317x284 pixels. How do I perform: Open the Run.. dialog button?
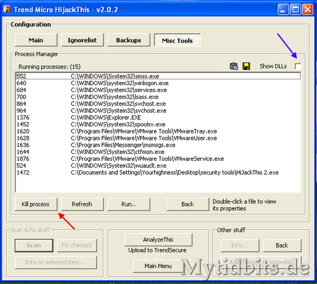coord(129,204)
